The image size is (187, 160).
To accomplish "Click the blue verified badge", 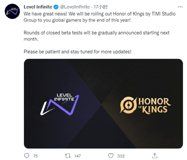I will pos(56,7).
